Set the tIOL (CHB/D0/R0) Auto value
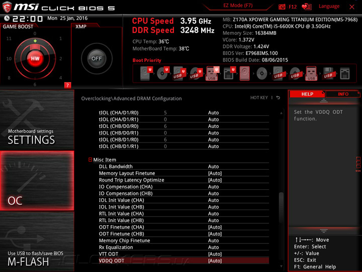This screenshot has width=362, height=272. click(213, 126)
